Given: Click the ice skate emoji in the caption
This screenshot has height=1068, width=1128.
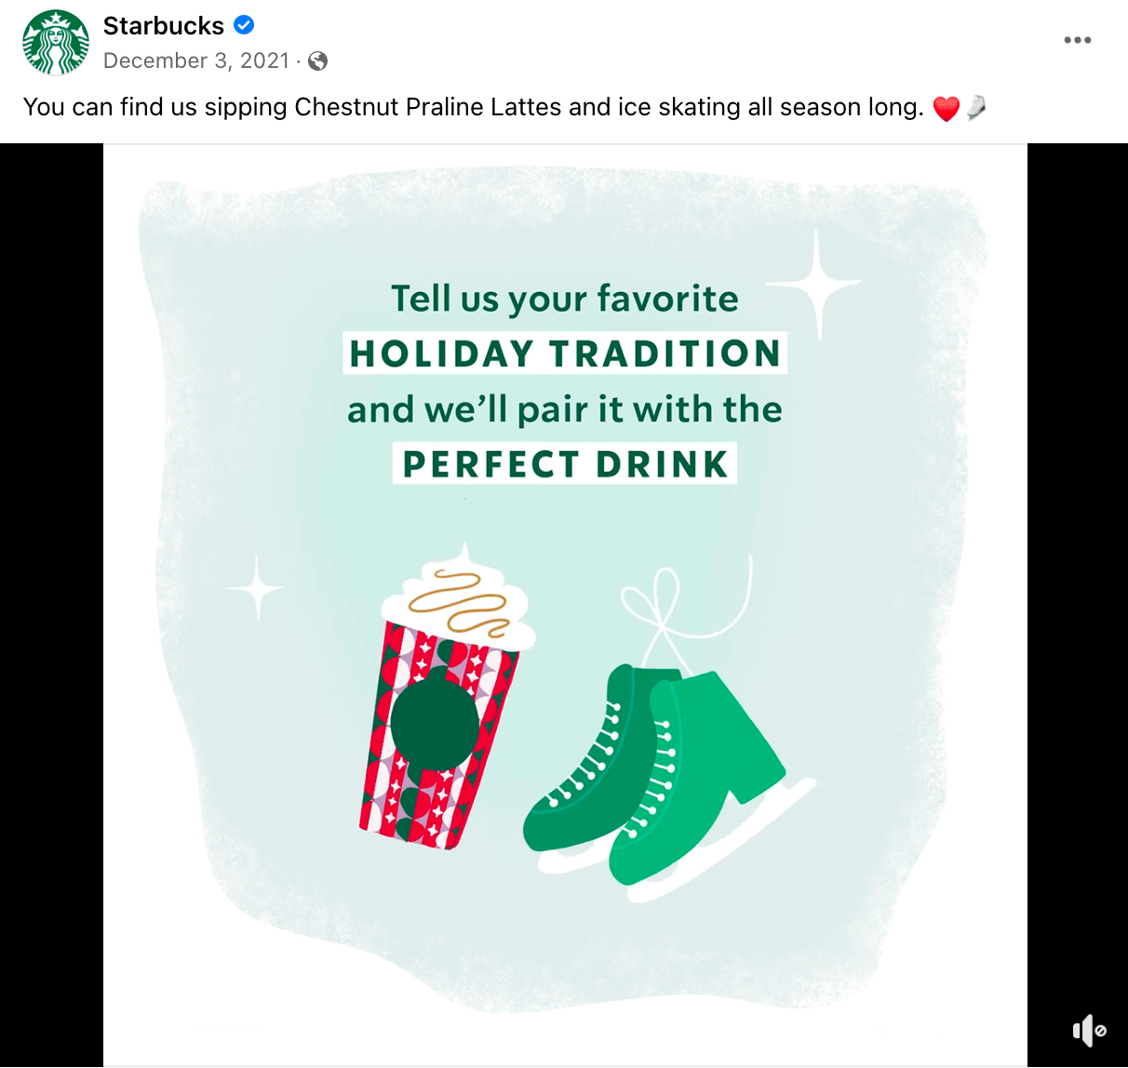Looking at the screenshot, I should click(977, 107).
